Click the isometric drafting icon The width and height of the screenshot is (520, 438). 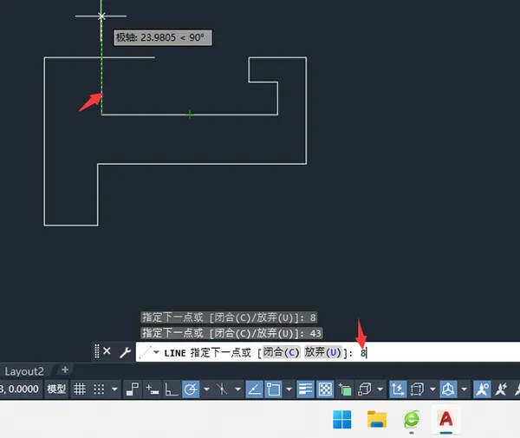[x=222, y=389]
